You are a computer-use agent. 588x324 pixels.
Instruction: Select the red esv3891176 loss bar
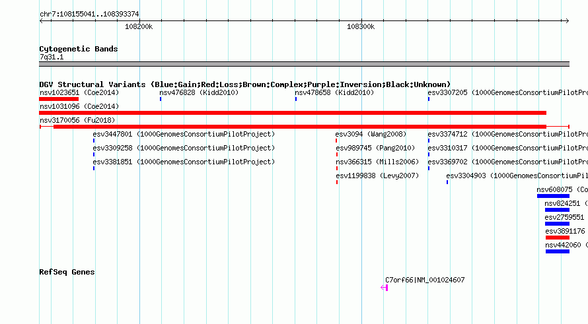(x=558, y=238)
